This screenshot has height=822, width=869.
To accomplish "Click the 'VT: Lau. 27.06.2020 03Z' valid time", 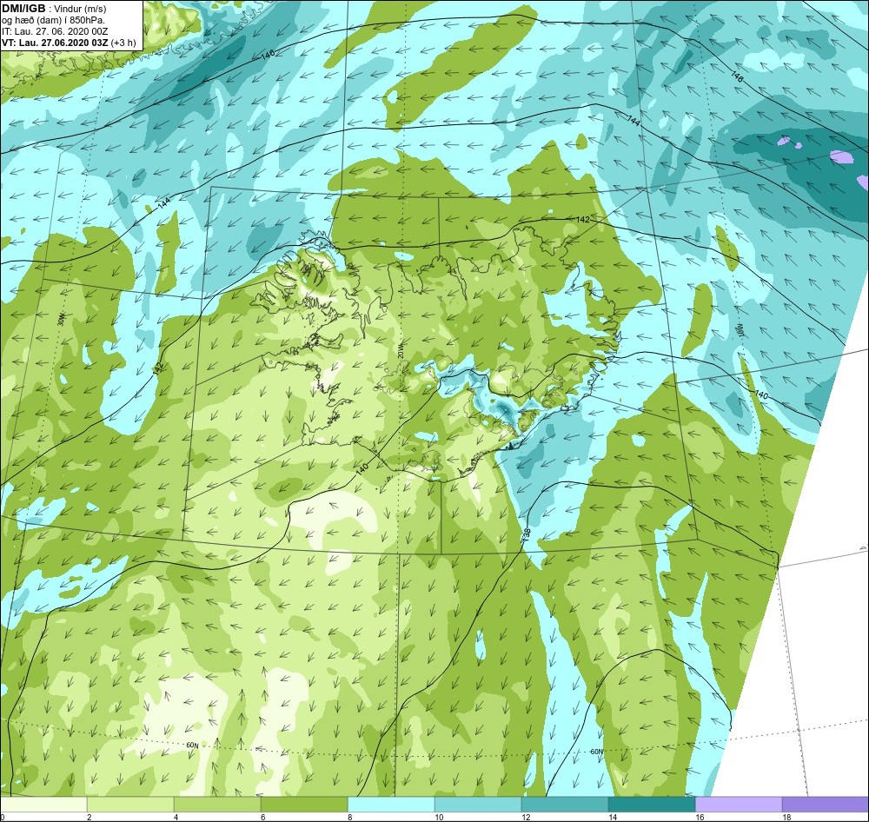I will point(55,42).
